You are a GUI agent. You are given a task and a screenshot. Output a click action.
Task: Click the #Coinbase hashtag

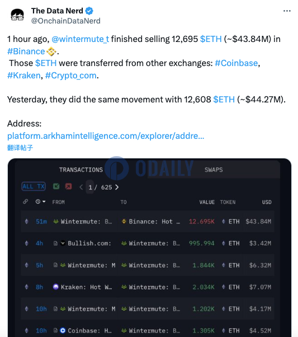pos(236,63)
